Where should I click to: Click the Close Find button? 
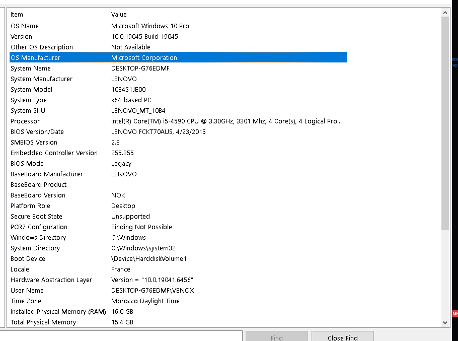click(x=343, y=336)
